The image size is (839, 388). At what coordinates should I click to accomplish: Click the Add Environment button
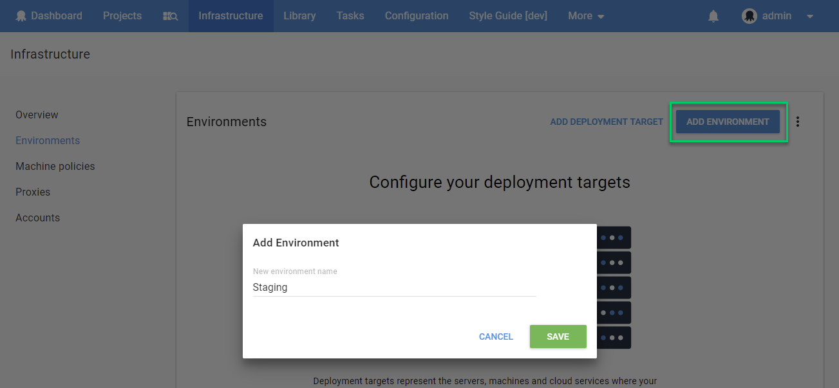(x=728, y=122)
